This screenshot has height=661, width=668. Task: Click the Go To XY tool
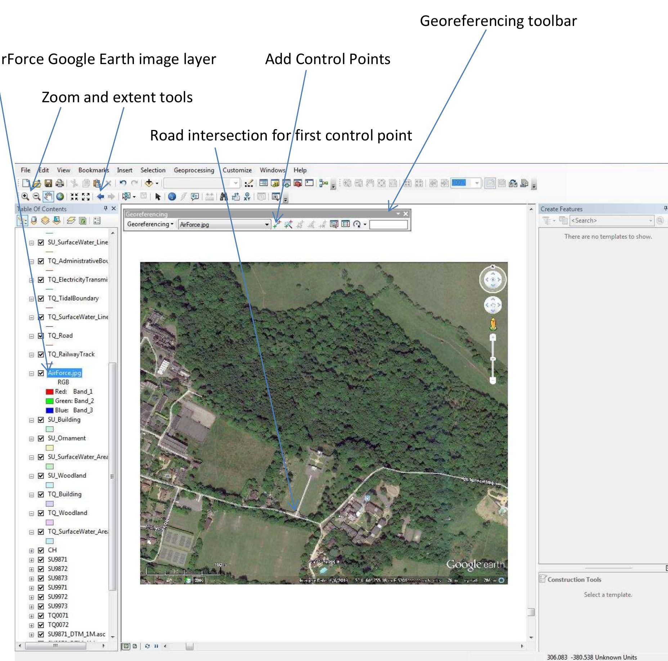pos(247,197)
